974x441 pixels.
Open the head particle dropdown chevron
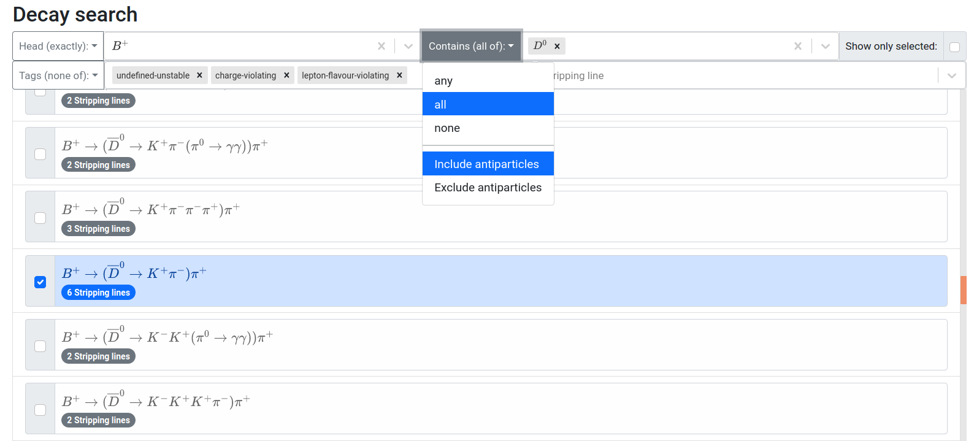[408, 46]
